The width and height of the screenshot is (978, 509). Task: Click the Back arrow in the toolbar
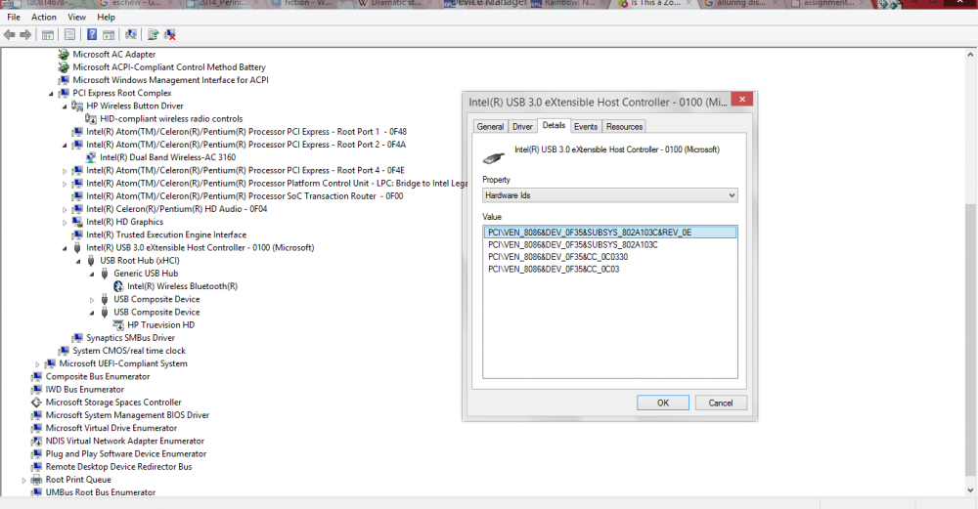tap(10, 35)
